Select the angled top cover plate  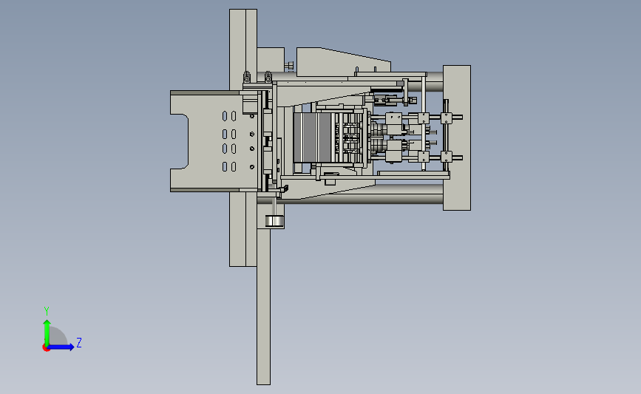[x=342, y=62]
